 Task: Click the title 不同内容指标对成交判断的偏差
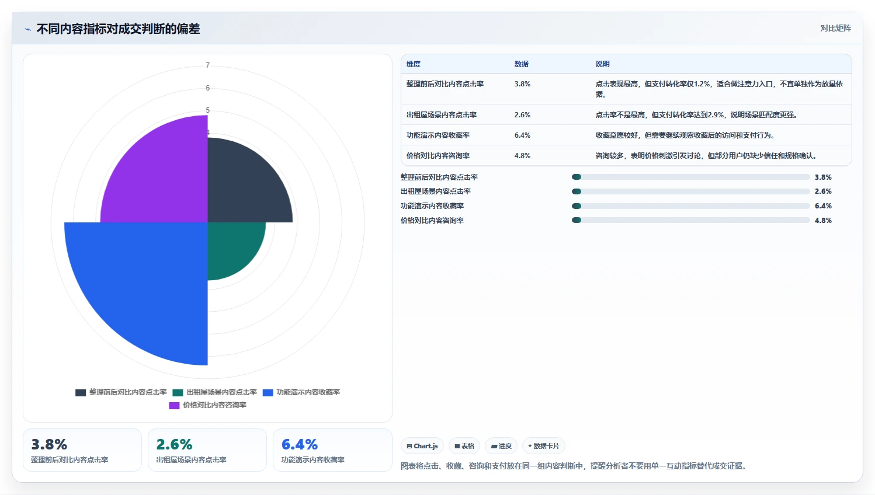119,29
